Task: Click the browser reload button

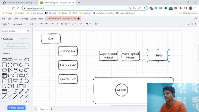Action: click(13, 8)
